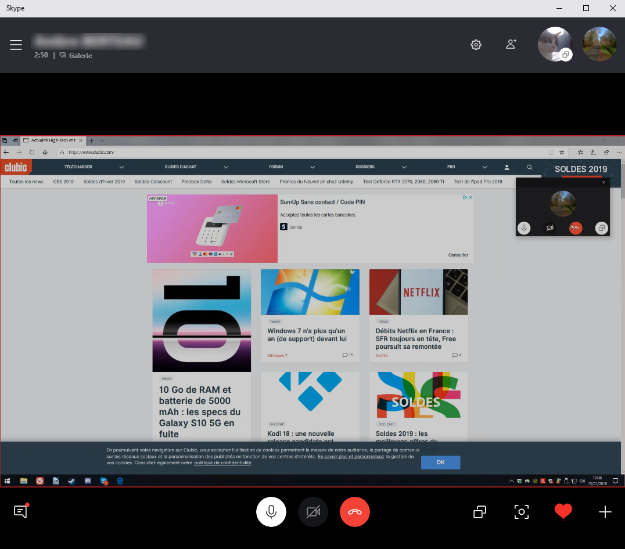Image resolution: width=625 pixels, height=549 pixels.
Task: Mute microphone in the mini call window
Action: [x=524, y=228]
